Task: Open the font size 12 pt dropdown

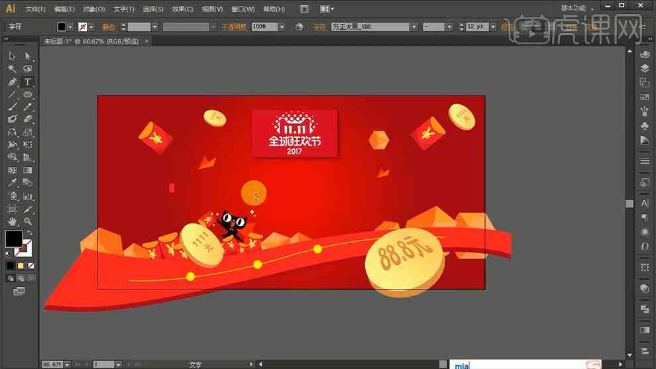Action: click(493, 26)
